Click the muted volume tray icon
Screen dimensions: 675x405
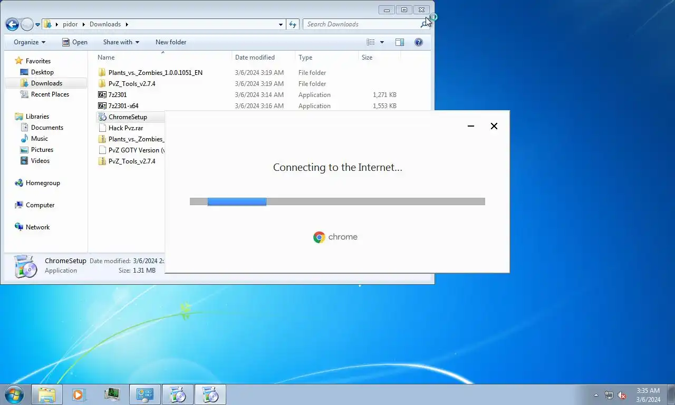coord(622,395)
